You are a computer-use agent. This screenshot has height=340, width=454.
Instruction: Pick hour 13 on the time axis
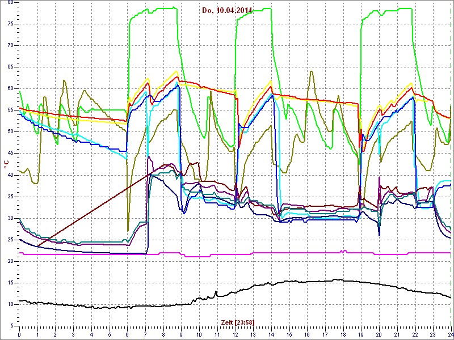[x=253, y=335]
